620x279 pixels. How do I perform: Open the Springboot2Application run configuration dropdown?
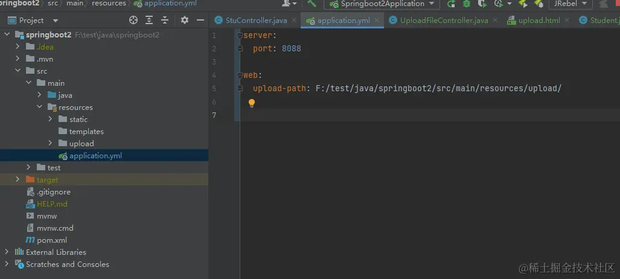382,4
